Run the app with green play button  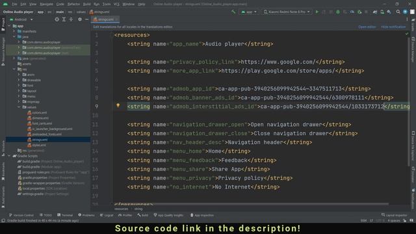coord(317,12)
